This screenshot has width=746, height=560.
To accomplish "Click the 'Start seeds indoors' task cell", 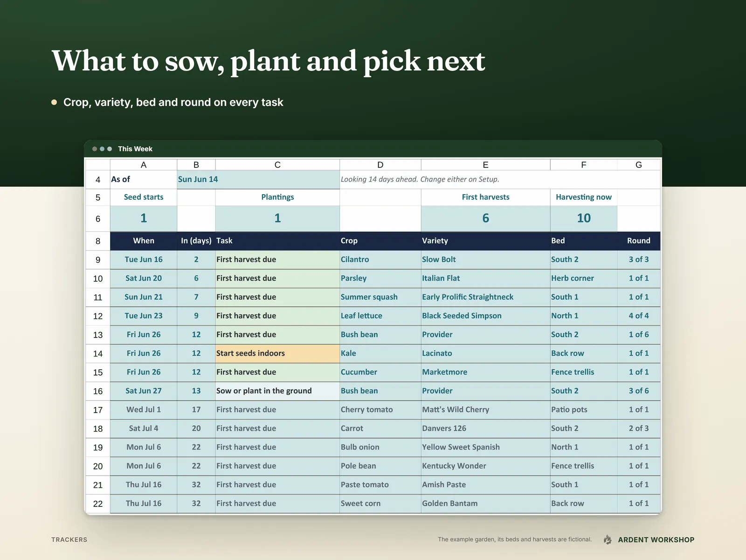I will (277, 354).
